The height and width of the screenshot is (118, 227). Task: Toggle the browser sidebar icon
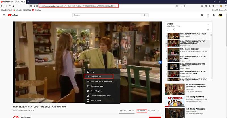205,6
